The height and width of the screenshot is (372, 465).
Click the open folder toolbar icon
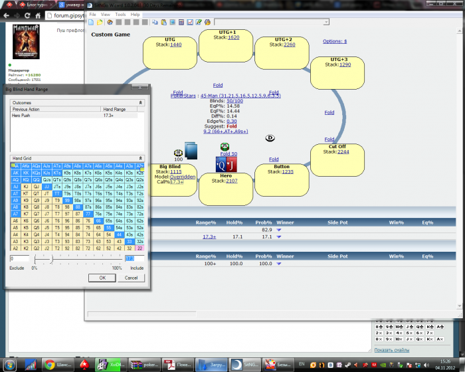100,22
